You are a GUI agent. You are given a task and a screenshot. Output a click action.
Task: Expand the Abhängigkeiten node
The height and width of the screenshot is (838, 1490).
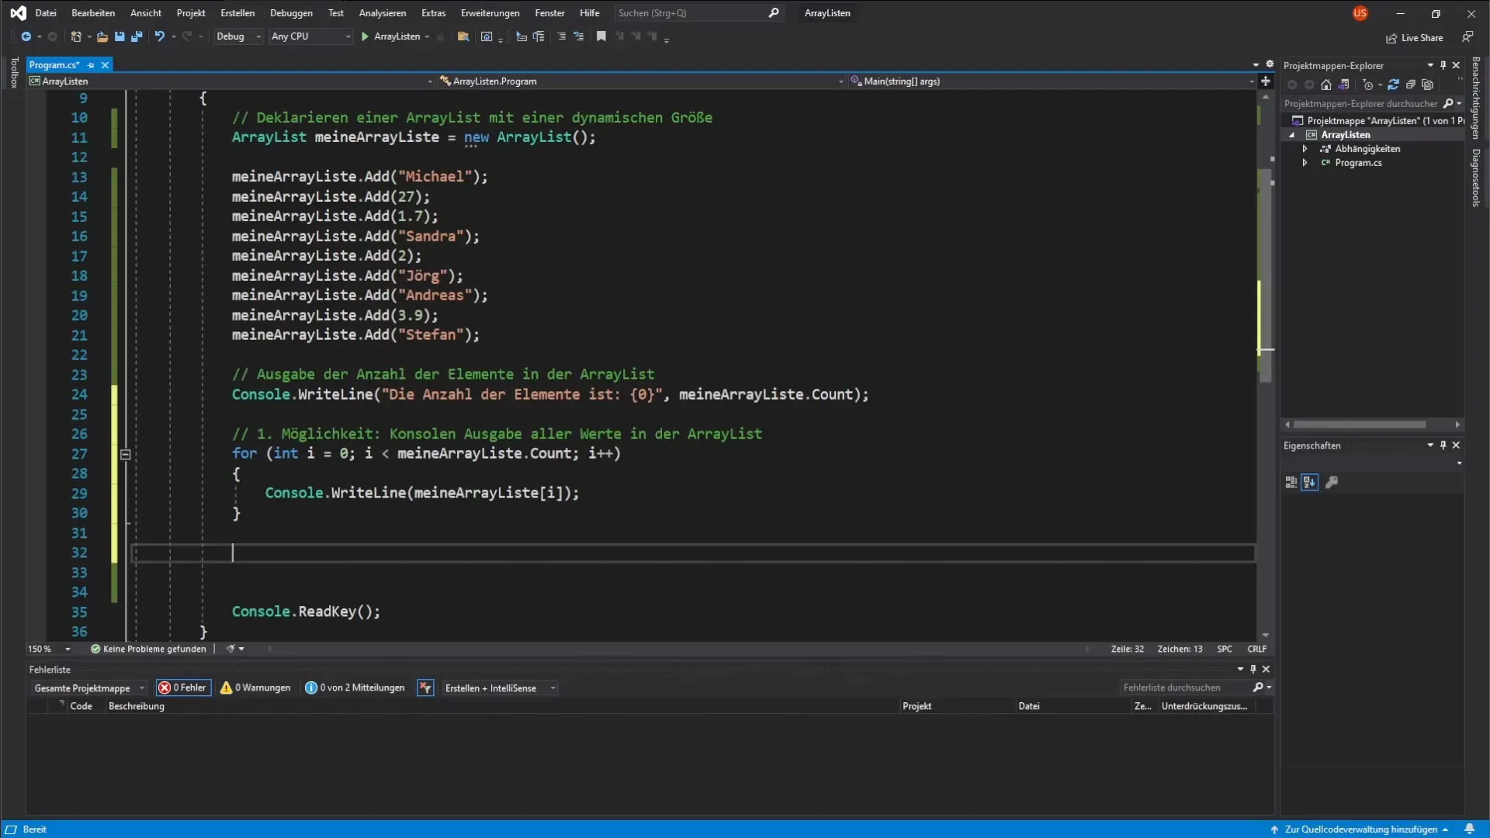[1305, 149]
